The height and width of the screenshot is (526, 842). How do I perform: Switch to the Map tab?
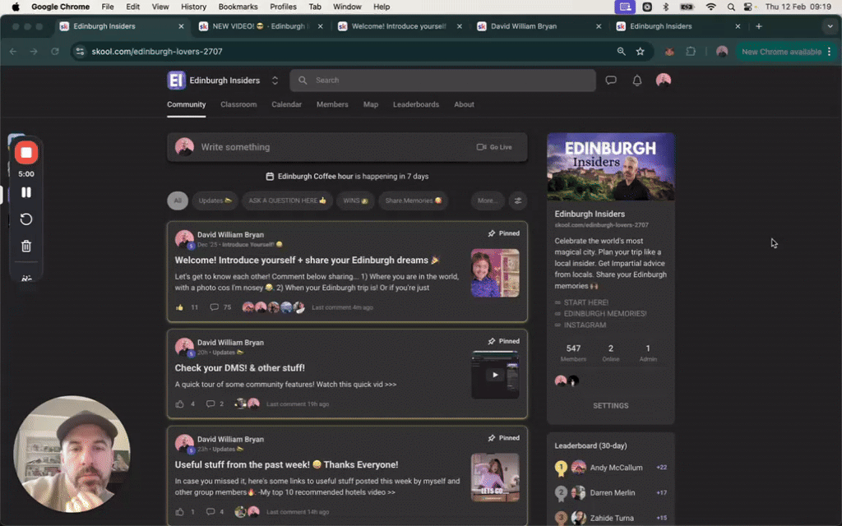pos(371,104)
